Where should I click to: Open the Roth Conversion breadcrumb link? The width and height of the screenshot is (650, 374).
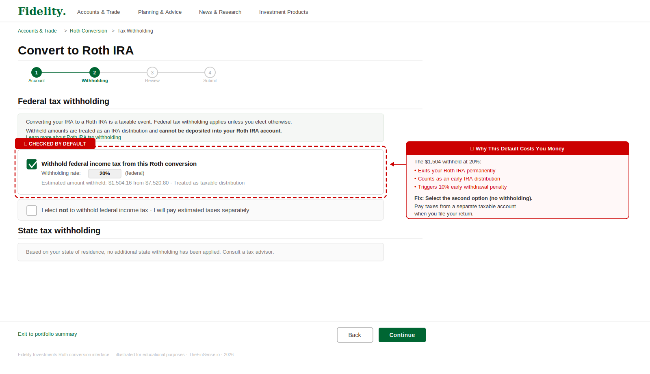(88, 30)
